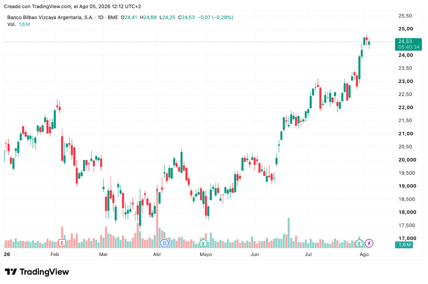Click the high value H24,68
The image size is (428, 284).
[x=148, y=17]
